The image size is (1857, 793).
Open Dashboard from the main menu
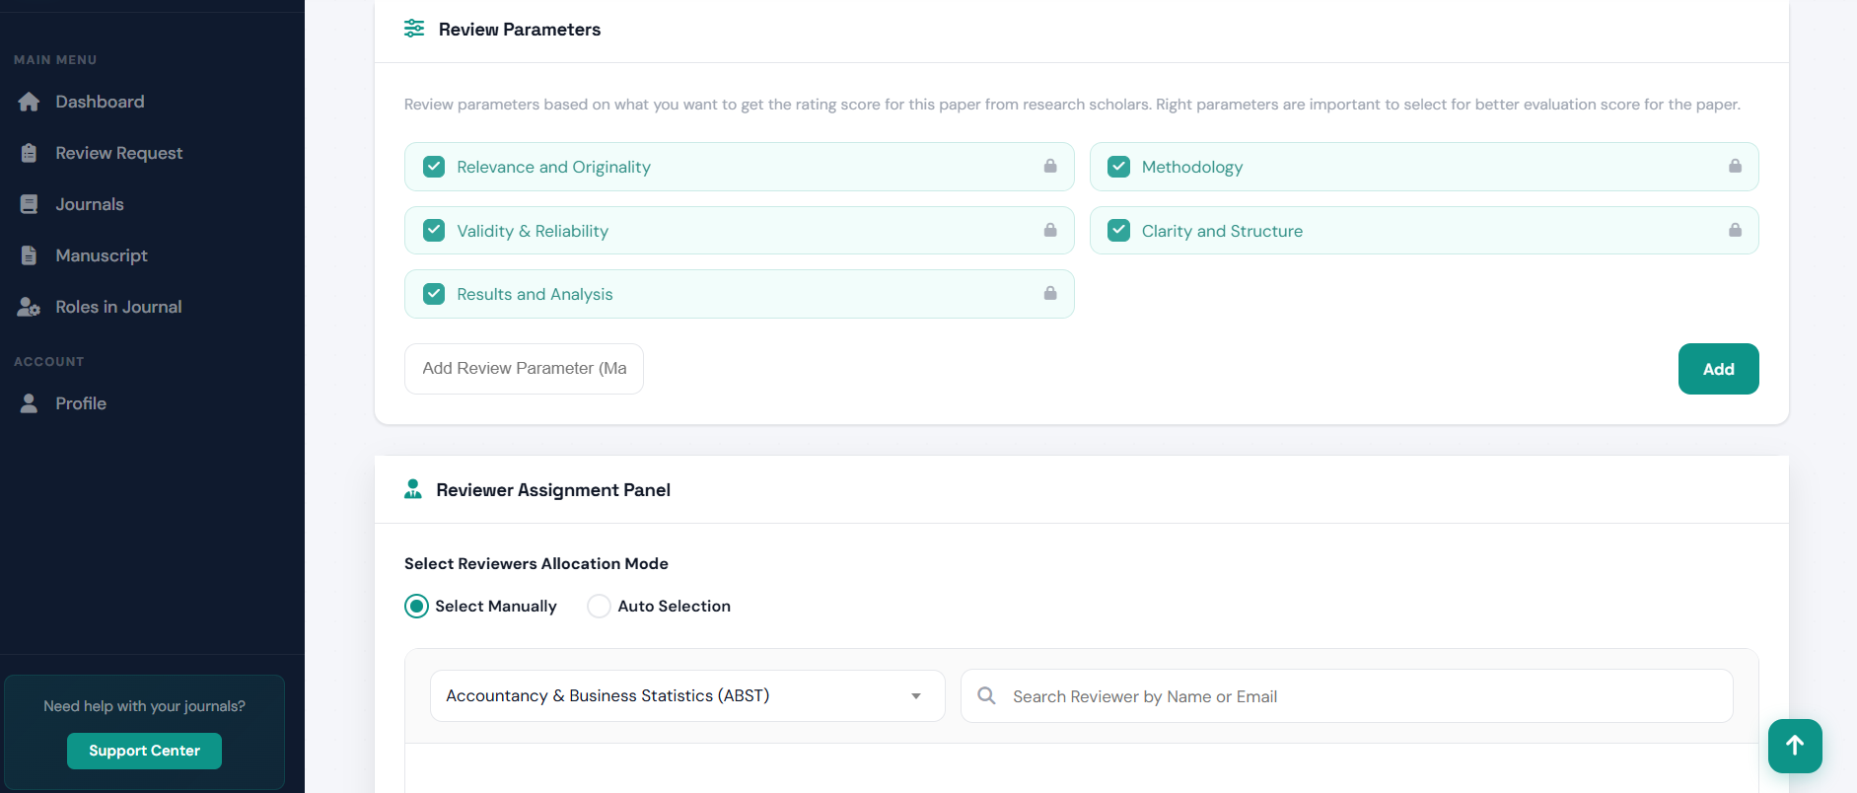100,102
